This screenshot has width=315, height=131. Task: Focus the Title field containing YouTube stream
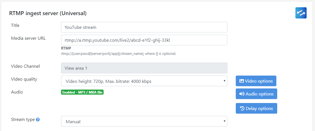tap(144, 27)
